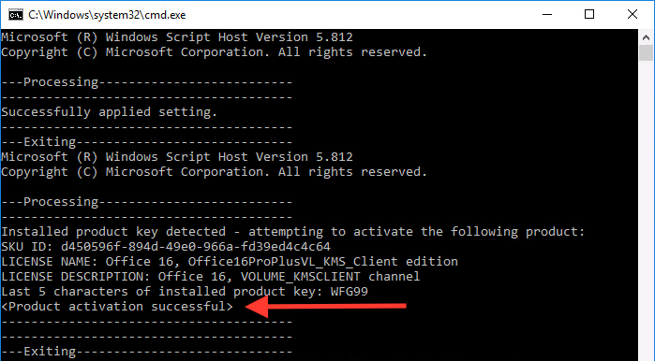
Task: Click the second Microsoft Corporation copyright line
Action: (215, 172)
